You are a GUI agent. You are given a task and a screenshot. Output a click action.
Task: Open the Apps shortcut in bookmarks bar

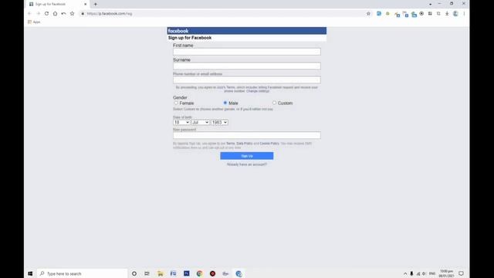[x=34, y=22]
